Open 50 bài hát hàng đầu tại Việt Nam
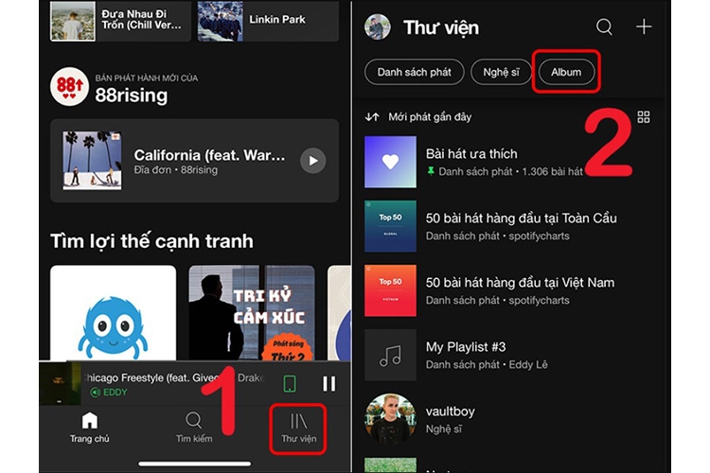The image size is (710, 473). click(507, 290)
